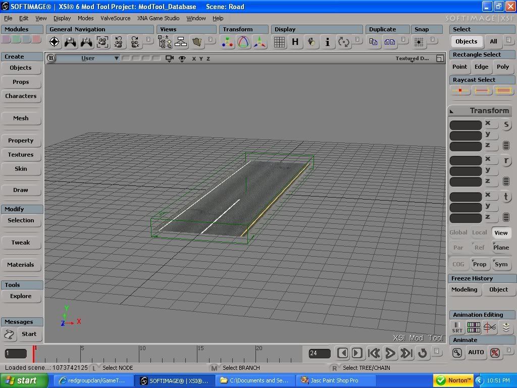This screenshot has height=388, width=517.
Task: Click the translate transform tool icon
Action: tap(260, 42)
